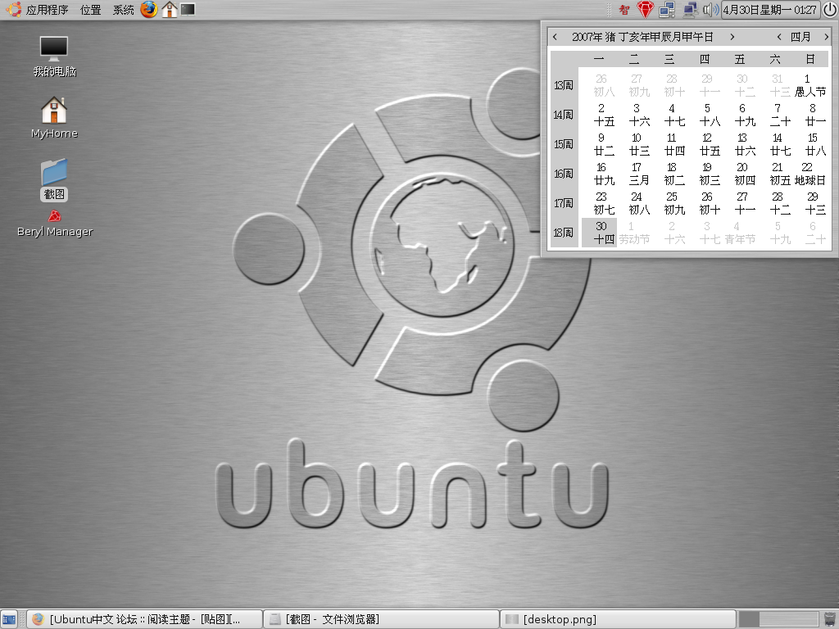Select the greyed March 31 十三 date
This screenshot has height=629, width=839.
coord(779,85)
